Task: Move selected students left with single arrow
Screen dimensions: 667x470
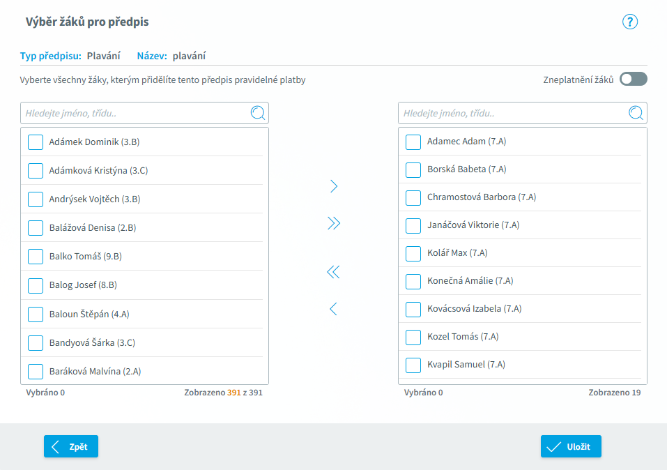Action: click(333, 309)
